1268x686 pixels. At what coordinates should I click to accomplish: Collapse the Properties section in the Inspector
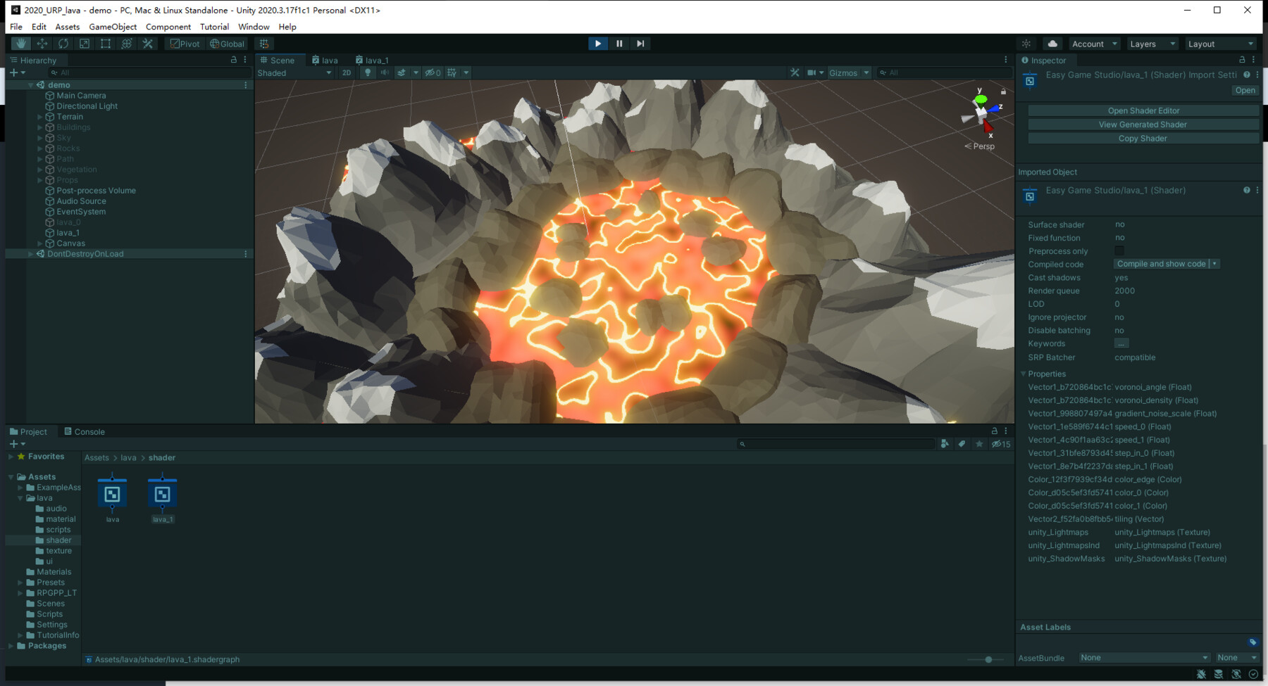[x=1023, y=374]
